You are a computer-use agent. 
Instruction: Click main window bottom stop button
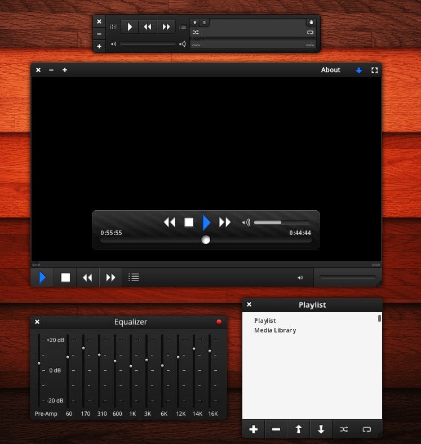65,277
